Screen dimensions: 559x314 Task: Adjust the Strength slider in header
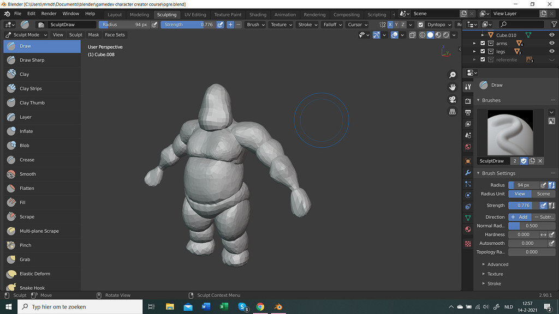click(187, 25)
